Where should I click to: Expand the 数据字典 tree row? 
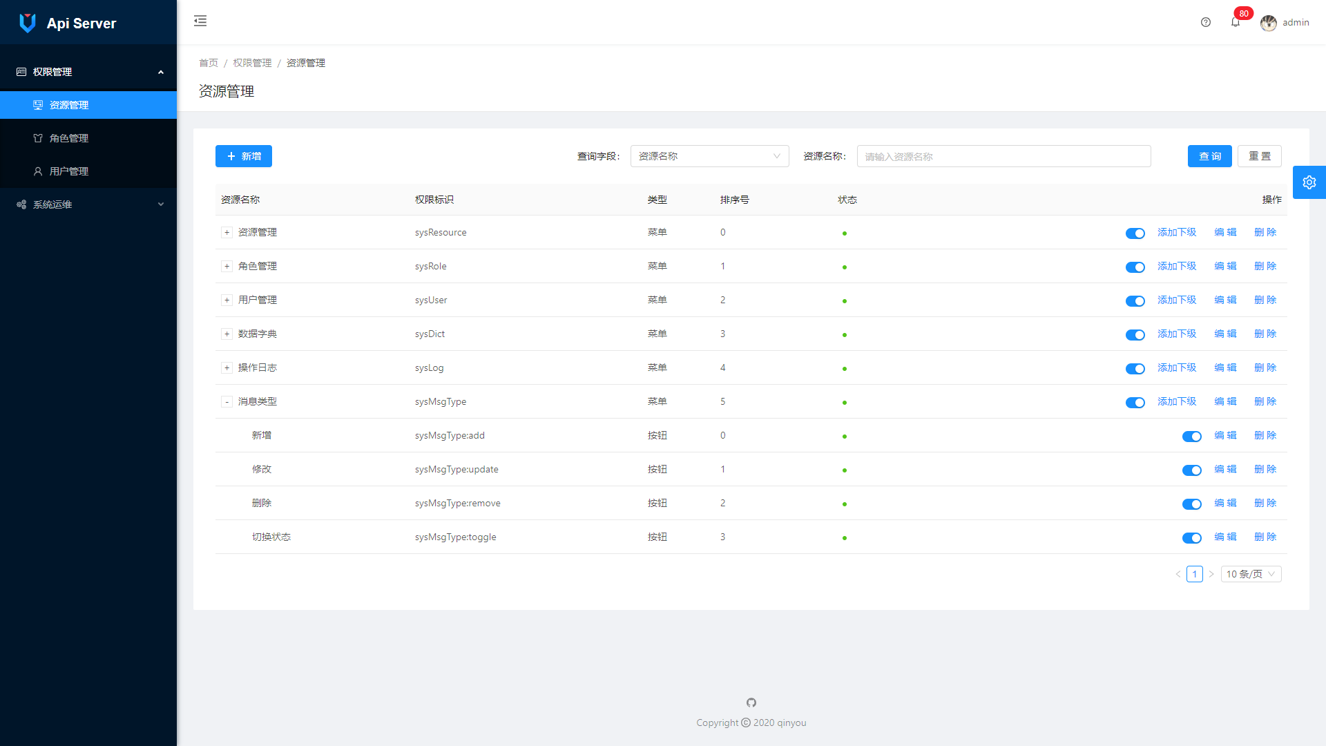point(227,334)
